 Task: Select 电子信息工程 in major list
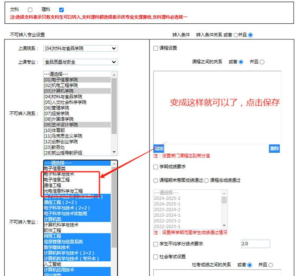[x=77, y=180]
